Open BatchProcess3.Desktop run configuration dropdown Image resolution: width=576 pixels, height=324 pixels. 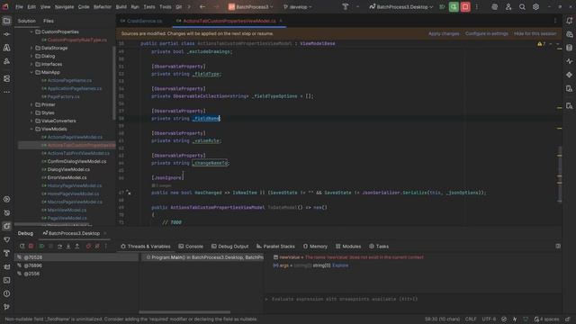tap(401, 6)
